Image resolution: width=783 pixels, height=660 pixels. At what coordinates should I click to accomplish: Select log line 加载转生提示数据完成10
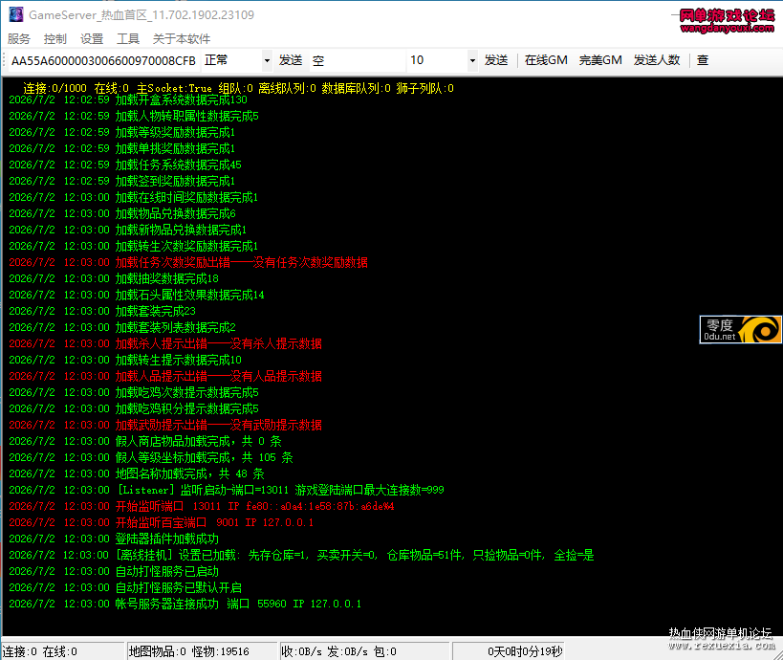[125, 360]
